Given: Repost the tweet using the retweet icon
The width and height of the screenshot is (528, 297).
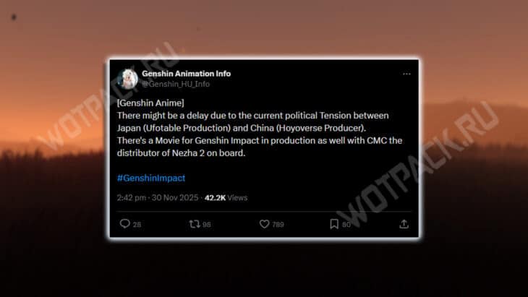Looking at the screenshot, I should [193, 224].
